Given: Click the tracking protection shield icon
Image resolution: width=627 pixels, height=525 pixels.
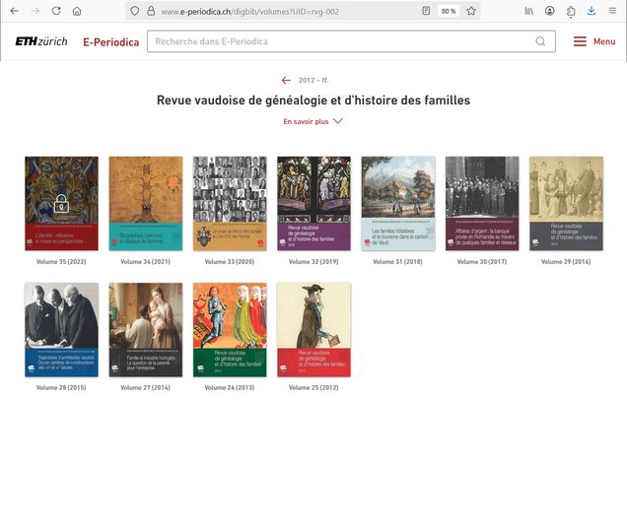Looking at the screenshot, I should [135, 11].
